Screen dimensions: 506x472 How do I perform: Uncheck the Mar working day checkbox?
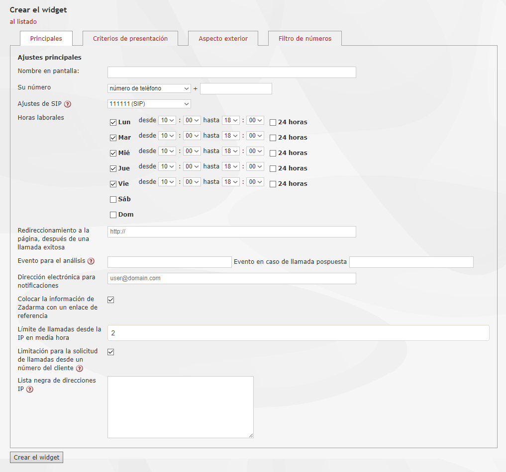tap(113, 138)
